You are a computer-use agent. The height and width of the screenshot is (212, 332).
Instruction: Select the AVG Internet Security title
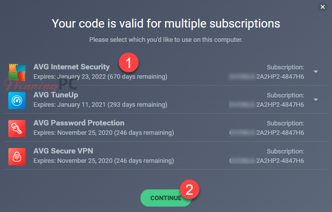pyautogui.click(x=72, y=67)
